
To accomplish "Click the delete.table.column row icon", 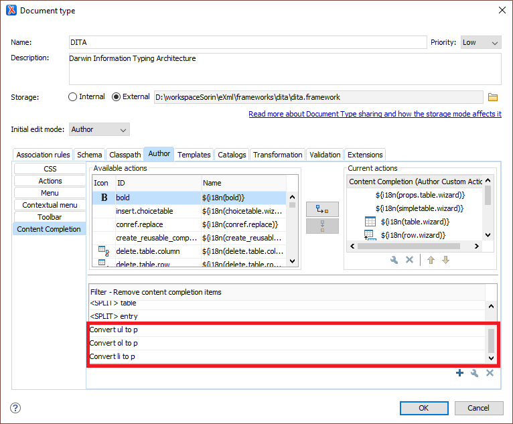I will click(104, 251).
